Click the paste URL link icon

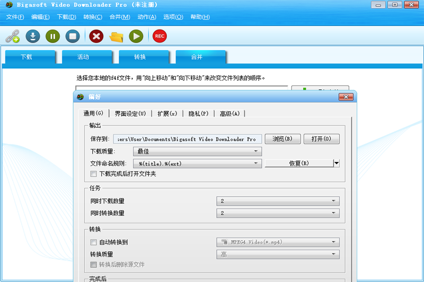(x=13, y=36)
